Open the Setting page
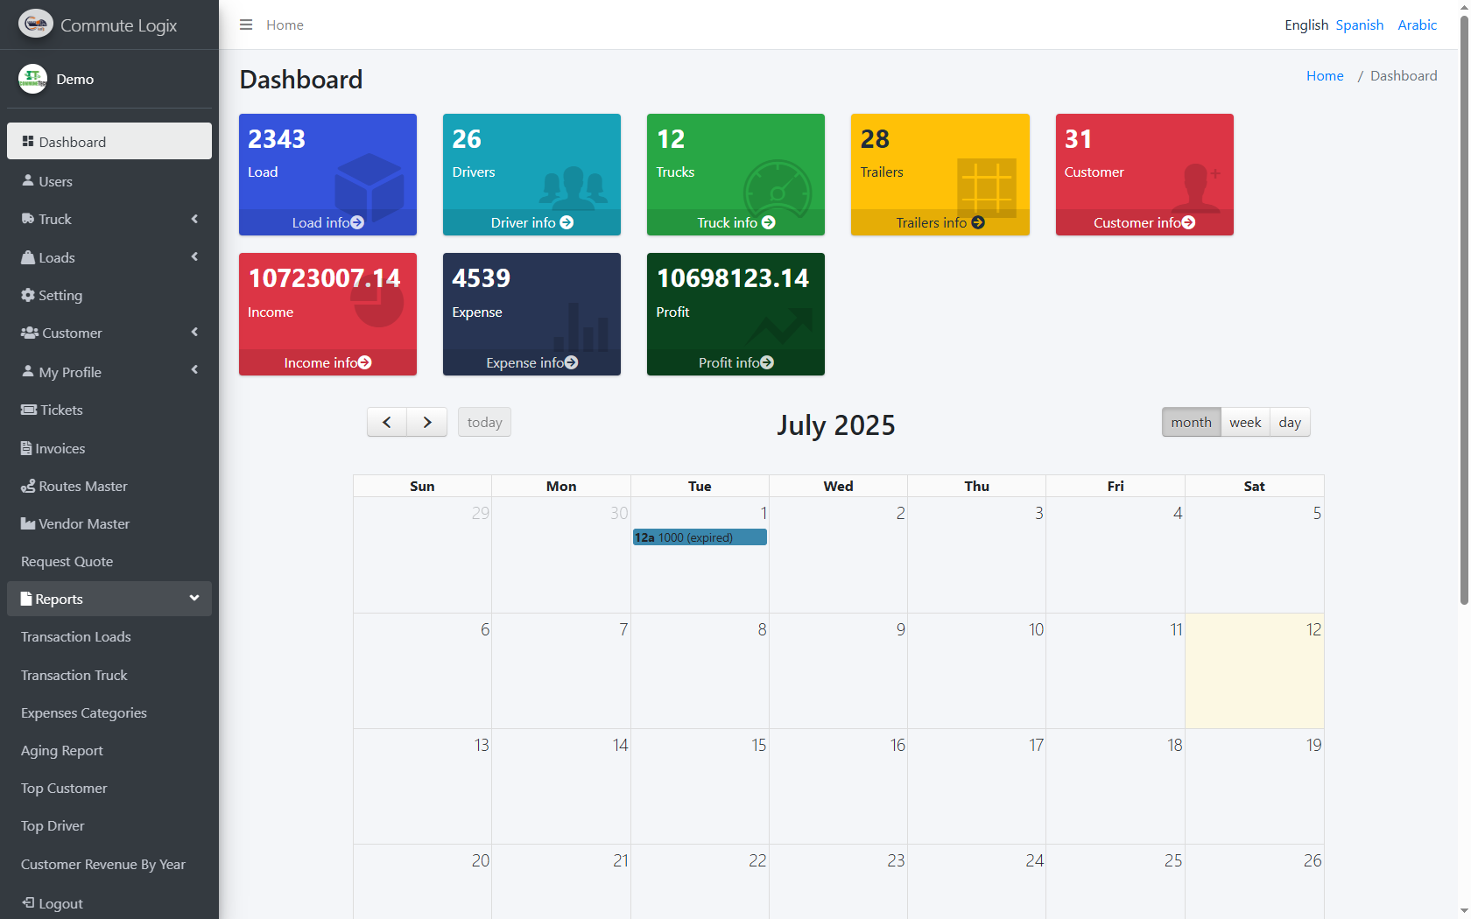Screen dimensions: 1471x919 pyautogui.click(x=59, y=295)
